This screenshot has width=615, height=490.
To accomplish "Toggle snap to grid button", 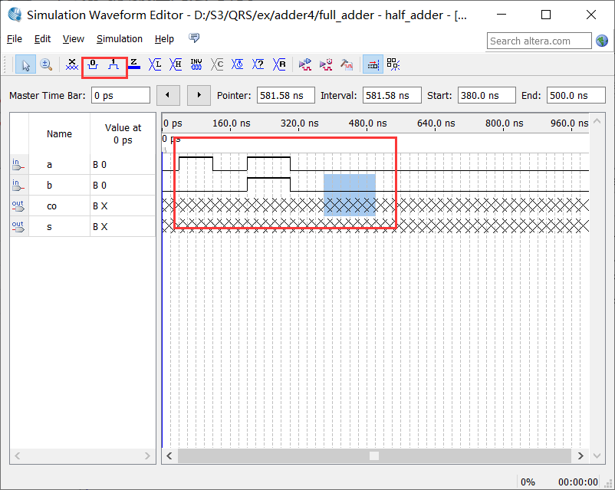I will [x=393, y=64].
